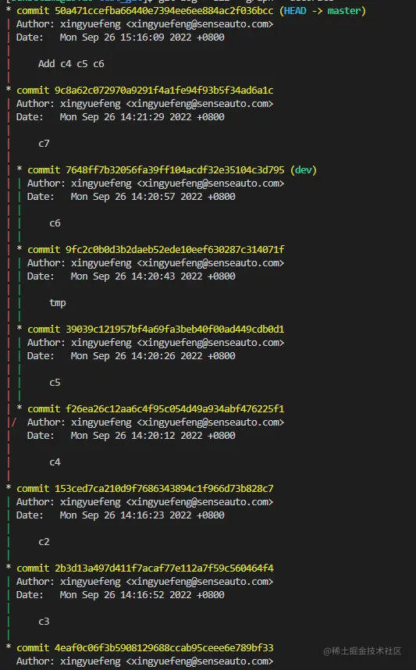The width and height of the screenshot is (416, 670).
Task: Select the 'c6' commit message
Action: click(55, 223)
